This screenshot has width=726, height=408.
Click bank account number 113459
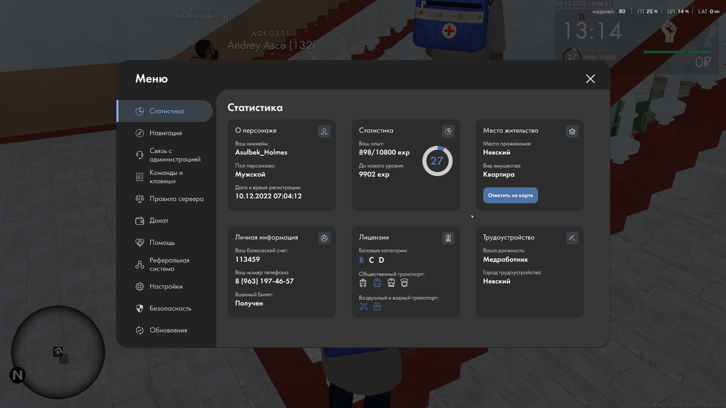[x=248, y=260]
